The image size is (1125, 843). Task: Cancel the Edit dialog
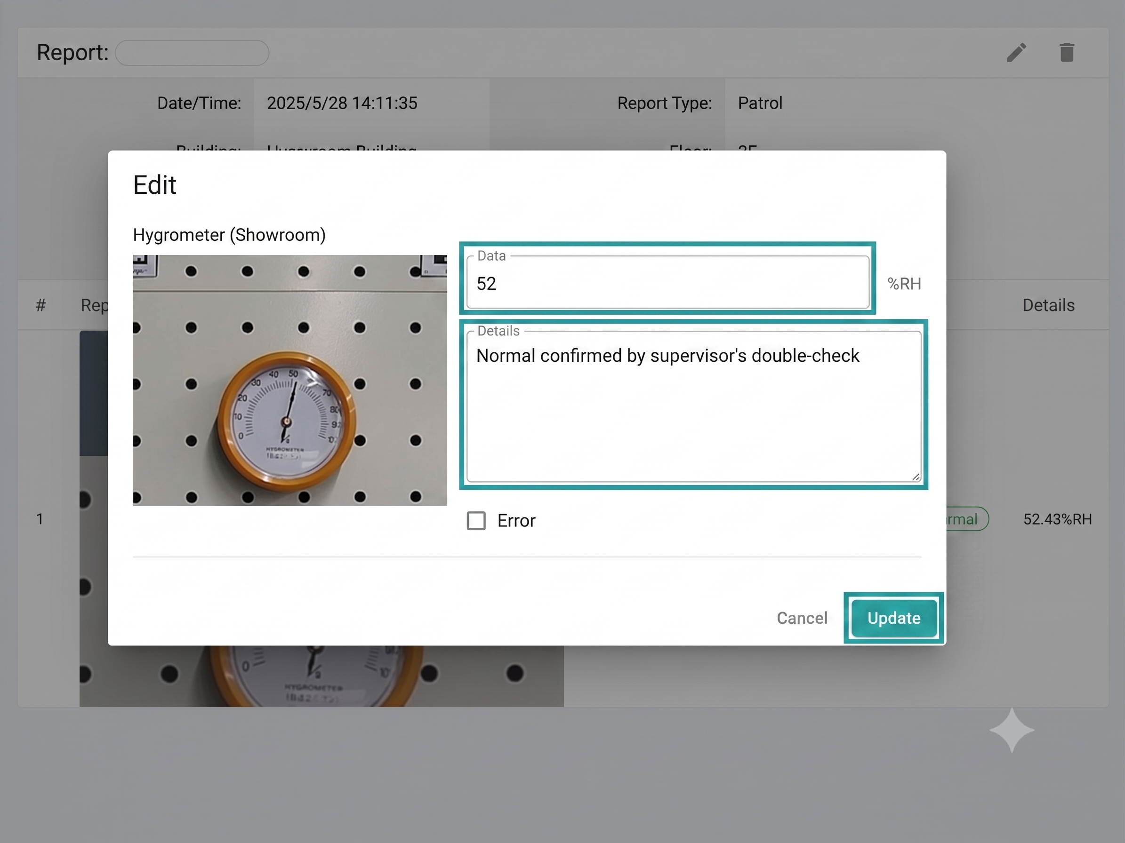tap(802, 618)
